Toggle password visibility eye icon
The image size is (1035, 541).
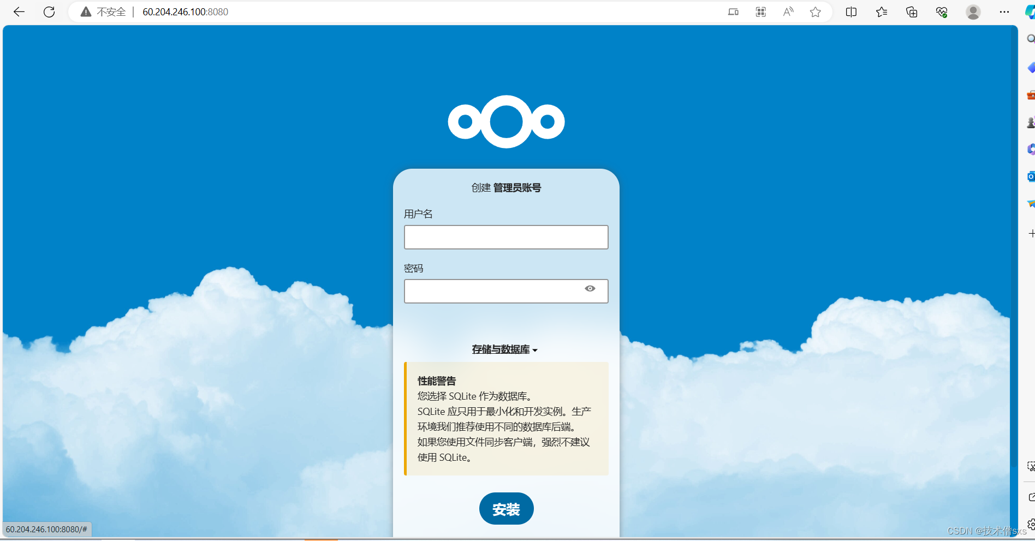590,289
